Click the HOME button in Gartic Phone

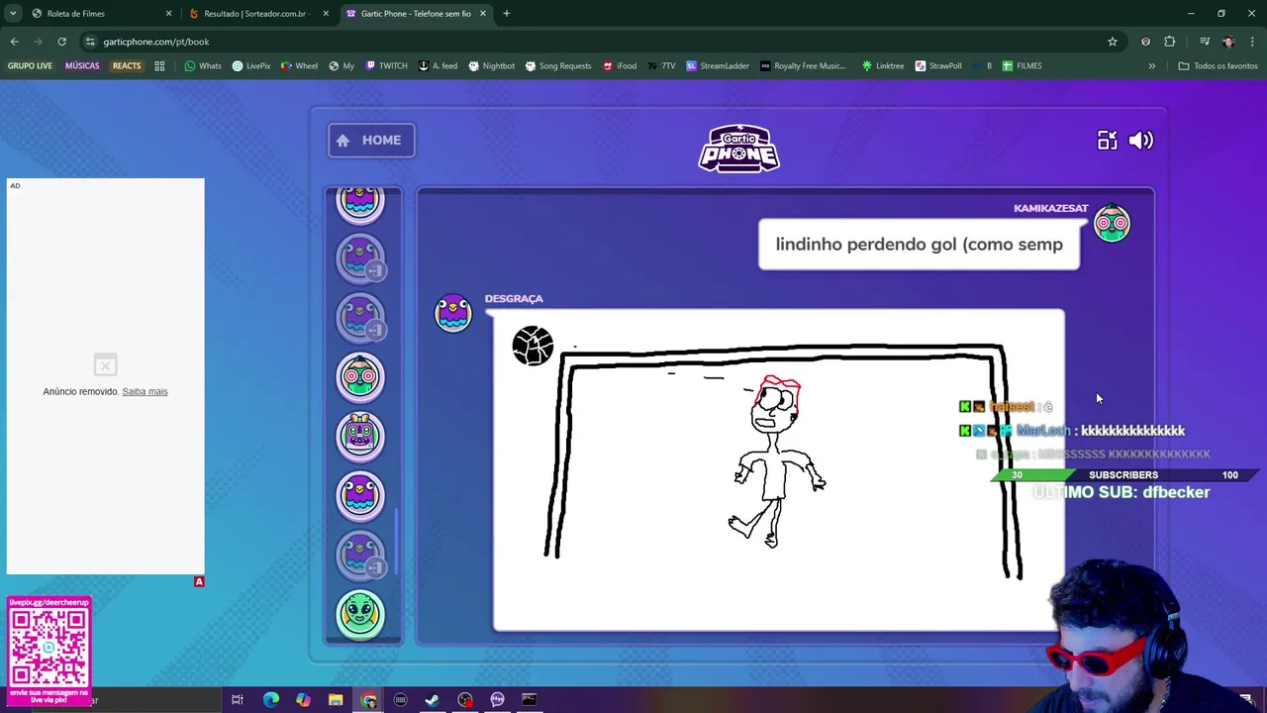371,140
